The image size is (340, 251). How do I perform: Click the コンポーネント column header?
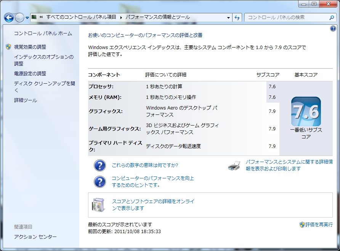coord(104,75)
